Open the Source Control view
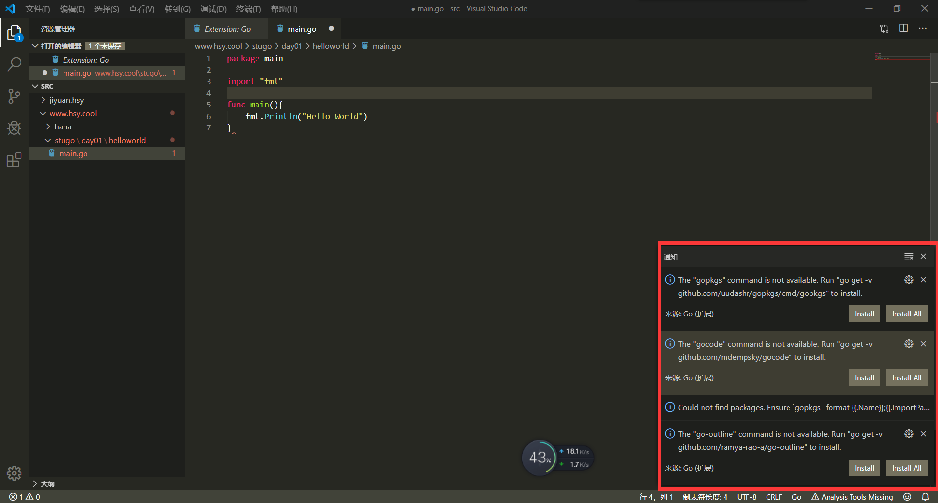Viewport: 938px width, 503px height. tap(14, 96)
